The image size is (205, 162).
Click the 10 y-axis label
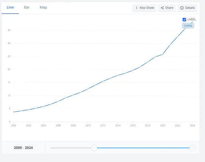(x=9, y=96)
